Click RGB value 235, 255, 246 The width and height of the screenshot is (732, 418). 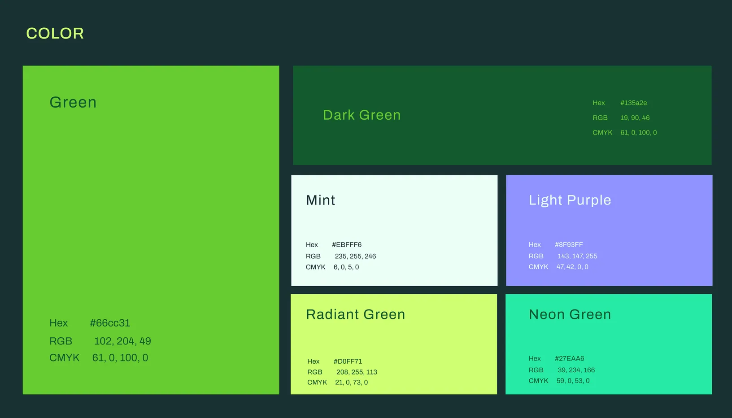point(355,256)
